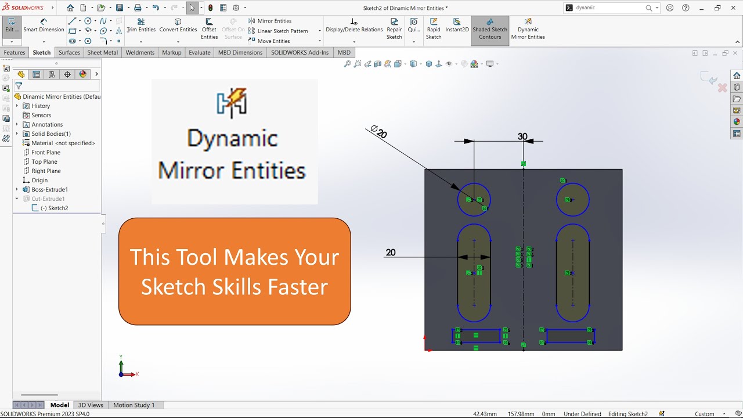Viewport: 743px width, 418px height.
Task: Open File Properties icon
Action: click(223, 8)
